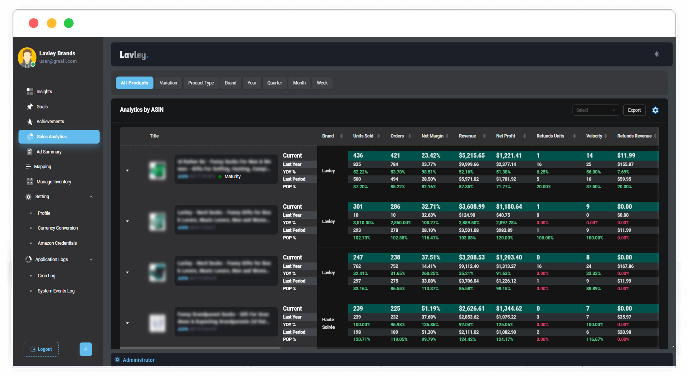Switch to the Year tab

click(251, 83)
